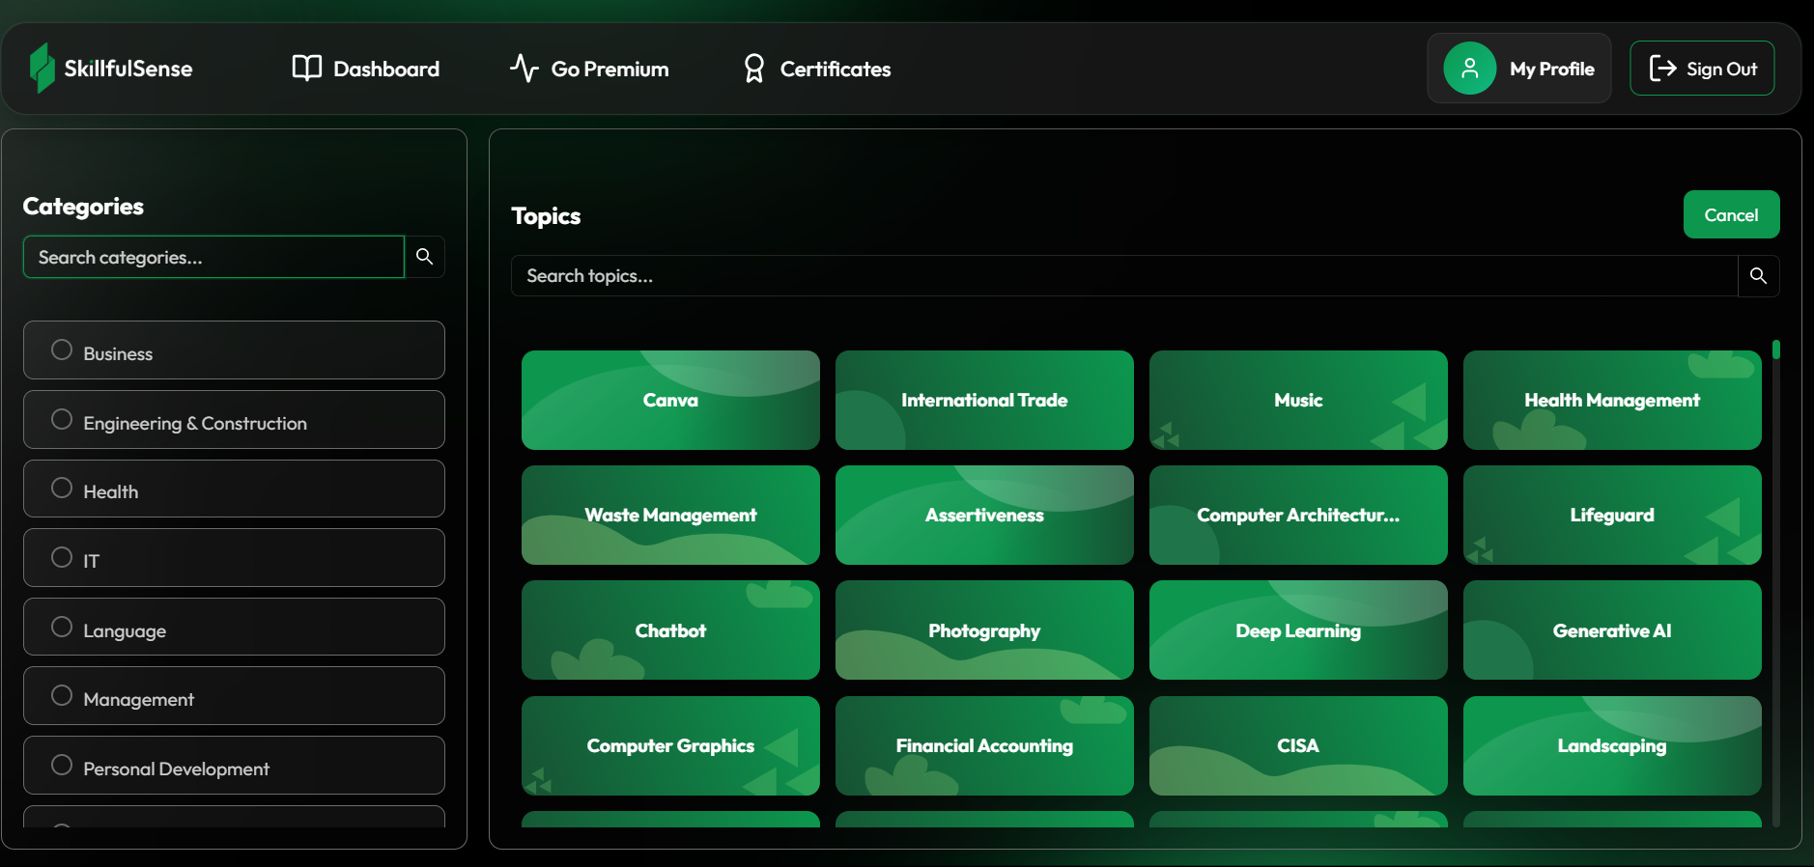Select the Language category radio button
1814x867 pixels.
coord(62,627)
